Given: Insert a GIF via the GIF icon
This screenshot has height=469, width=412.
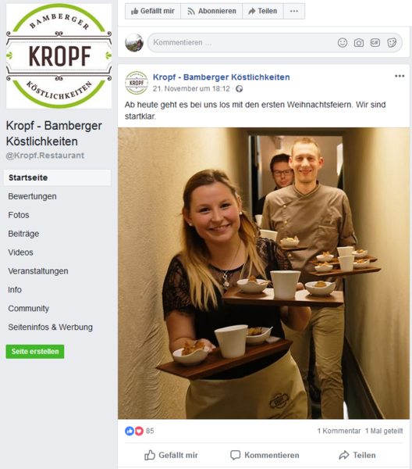Looking at the screenshot, I should [375, 43].
